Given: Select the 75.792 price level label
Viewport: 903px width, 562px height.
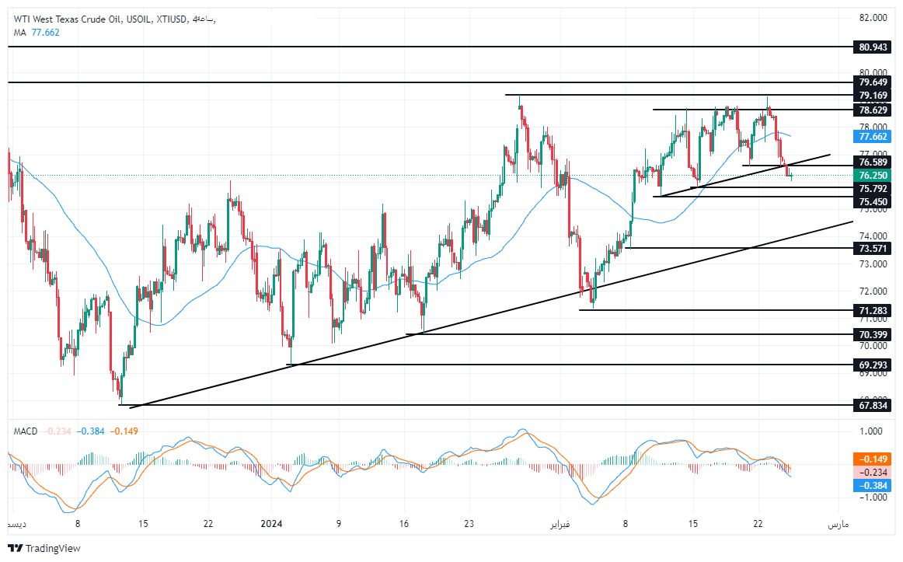Looking at the screenshot, I should tap(873, 189).
